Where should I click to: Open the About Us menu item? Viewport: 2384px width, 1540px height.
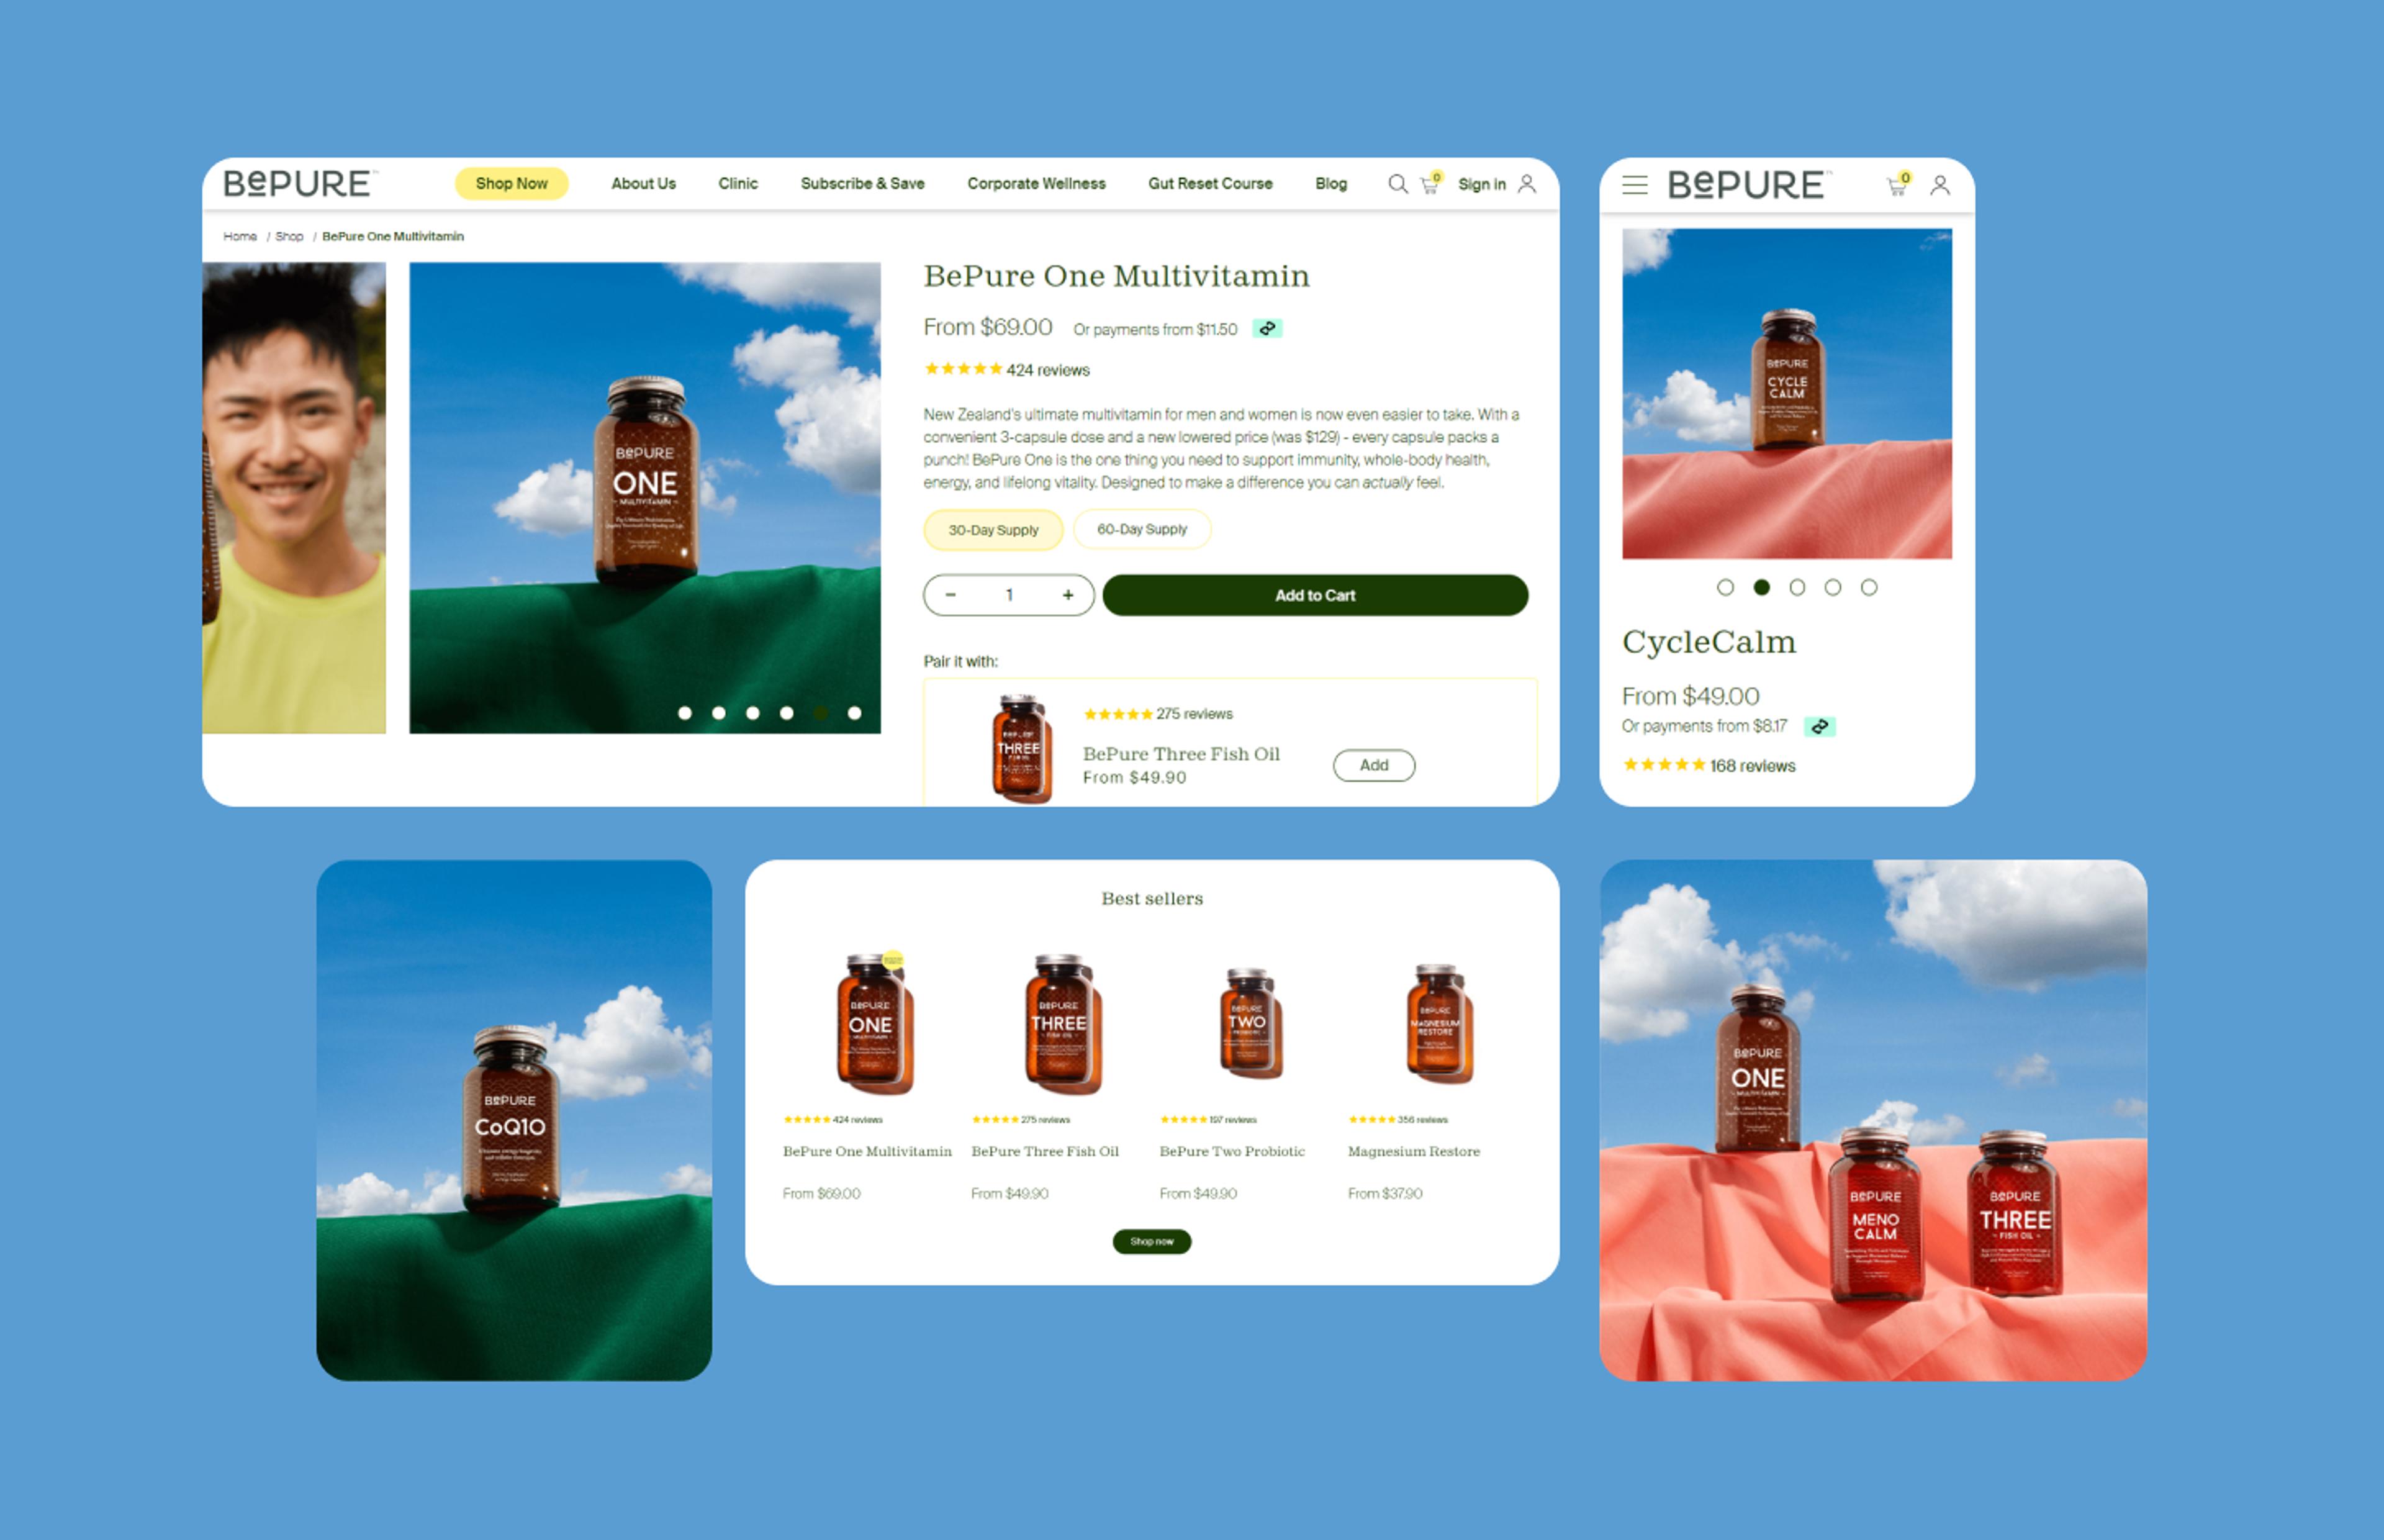(x=643, y=184)
